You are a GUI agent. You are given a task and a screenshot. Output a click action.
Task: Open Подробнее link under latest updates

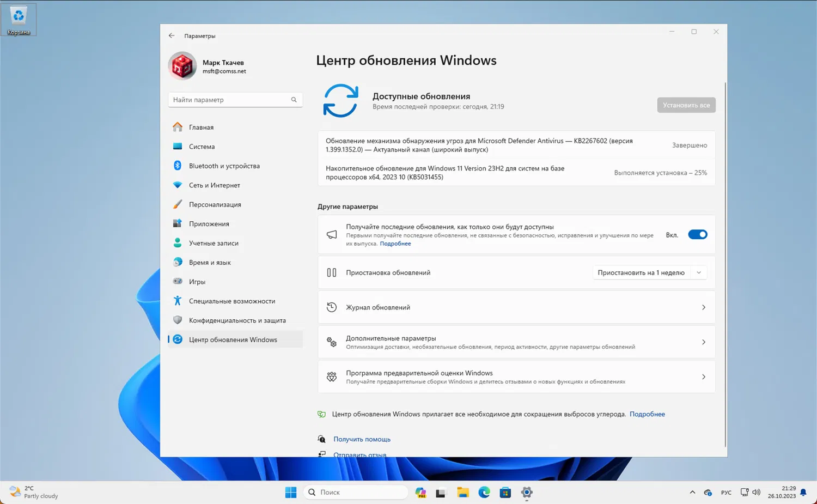tap(395, 244)
